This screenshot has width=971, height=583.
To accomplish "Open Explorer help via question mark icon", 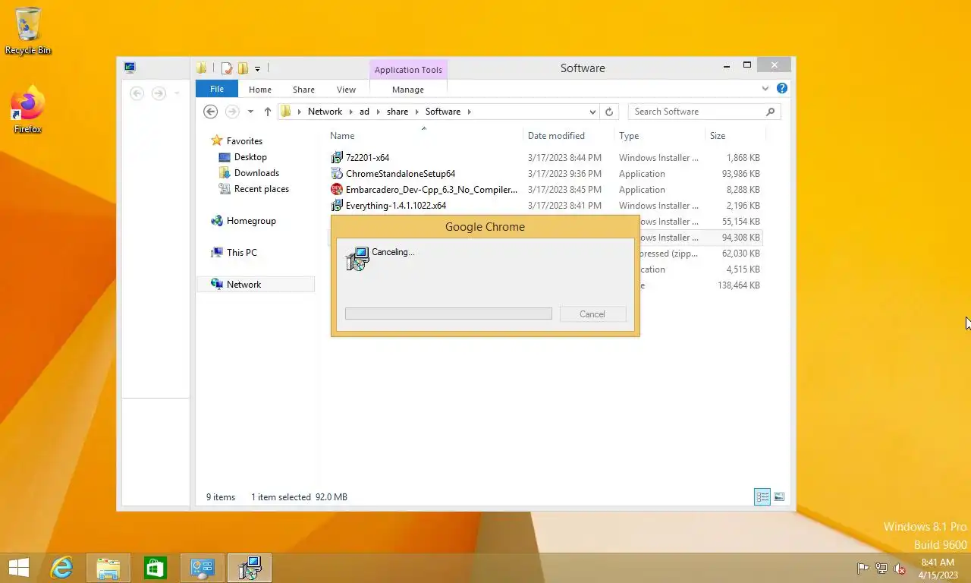I will pyautogui.click(x=782, y=89).
